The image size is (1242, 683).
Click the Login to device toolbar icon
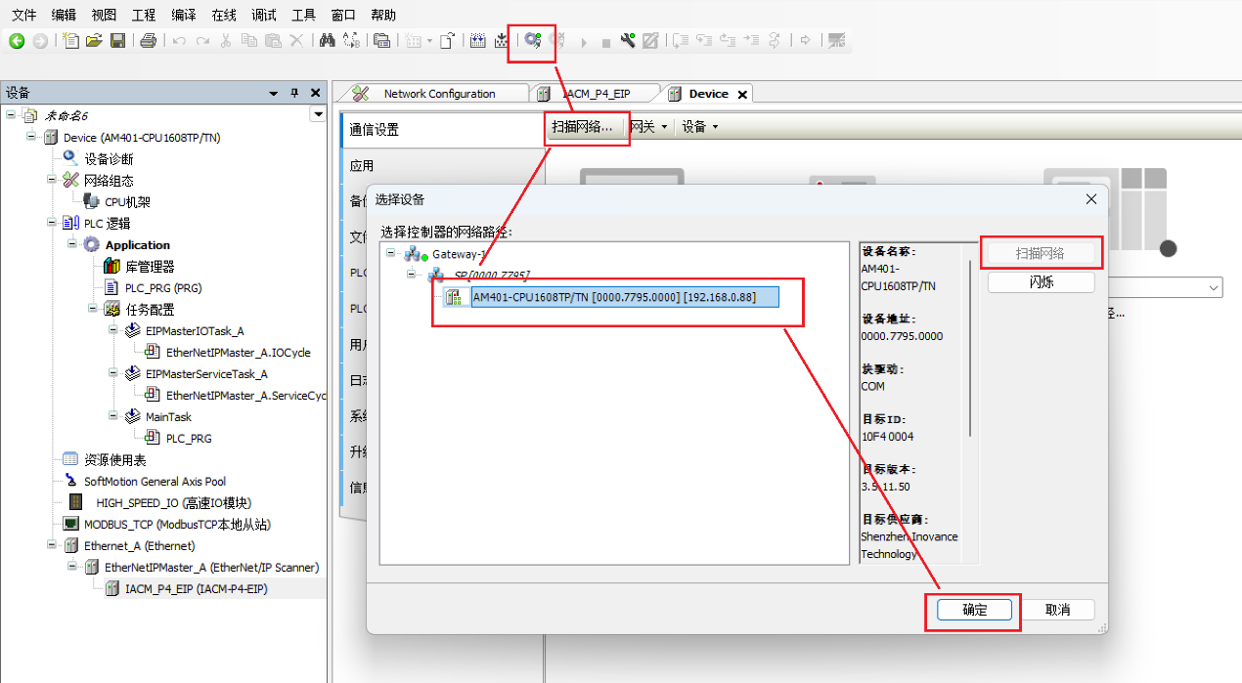tap(531, 41)
